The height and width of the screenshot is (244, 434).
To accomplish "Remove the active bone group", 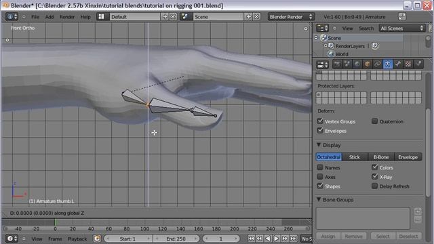I will point(418,220).
